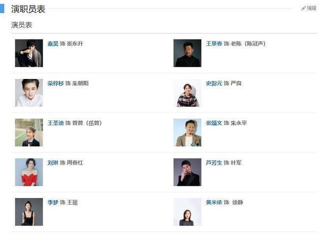Click 刘琳's red dress photo thumbnail
Image resolution: width=325 pixels, height=235 pixels.
(x=29, y=172)
